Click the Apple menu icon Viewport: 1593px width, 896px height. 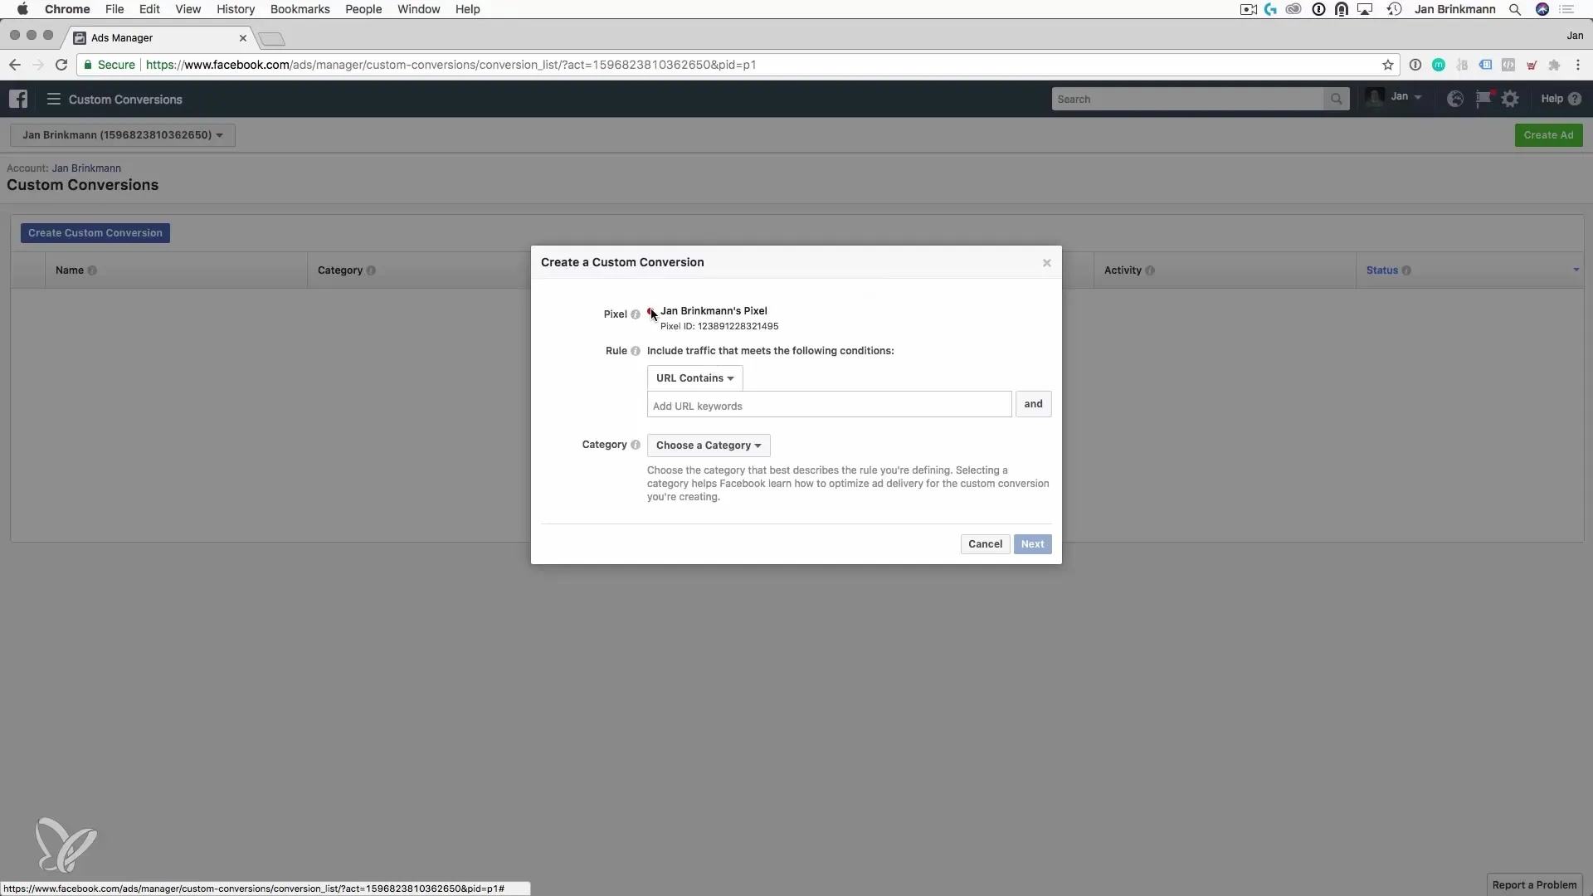point(22,9)
